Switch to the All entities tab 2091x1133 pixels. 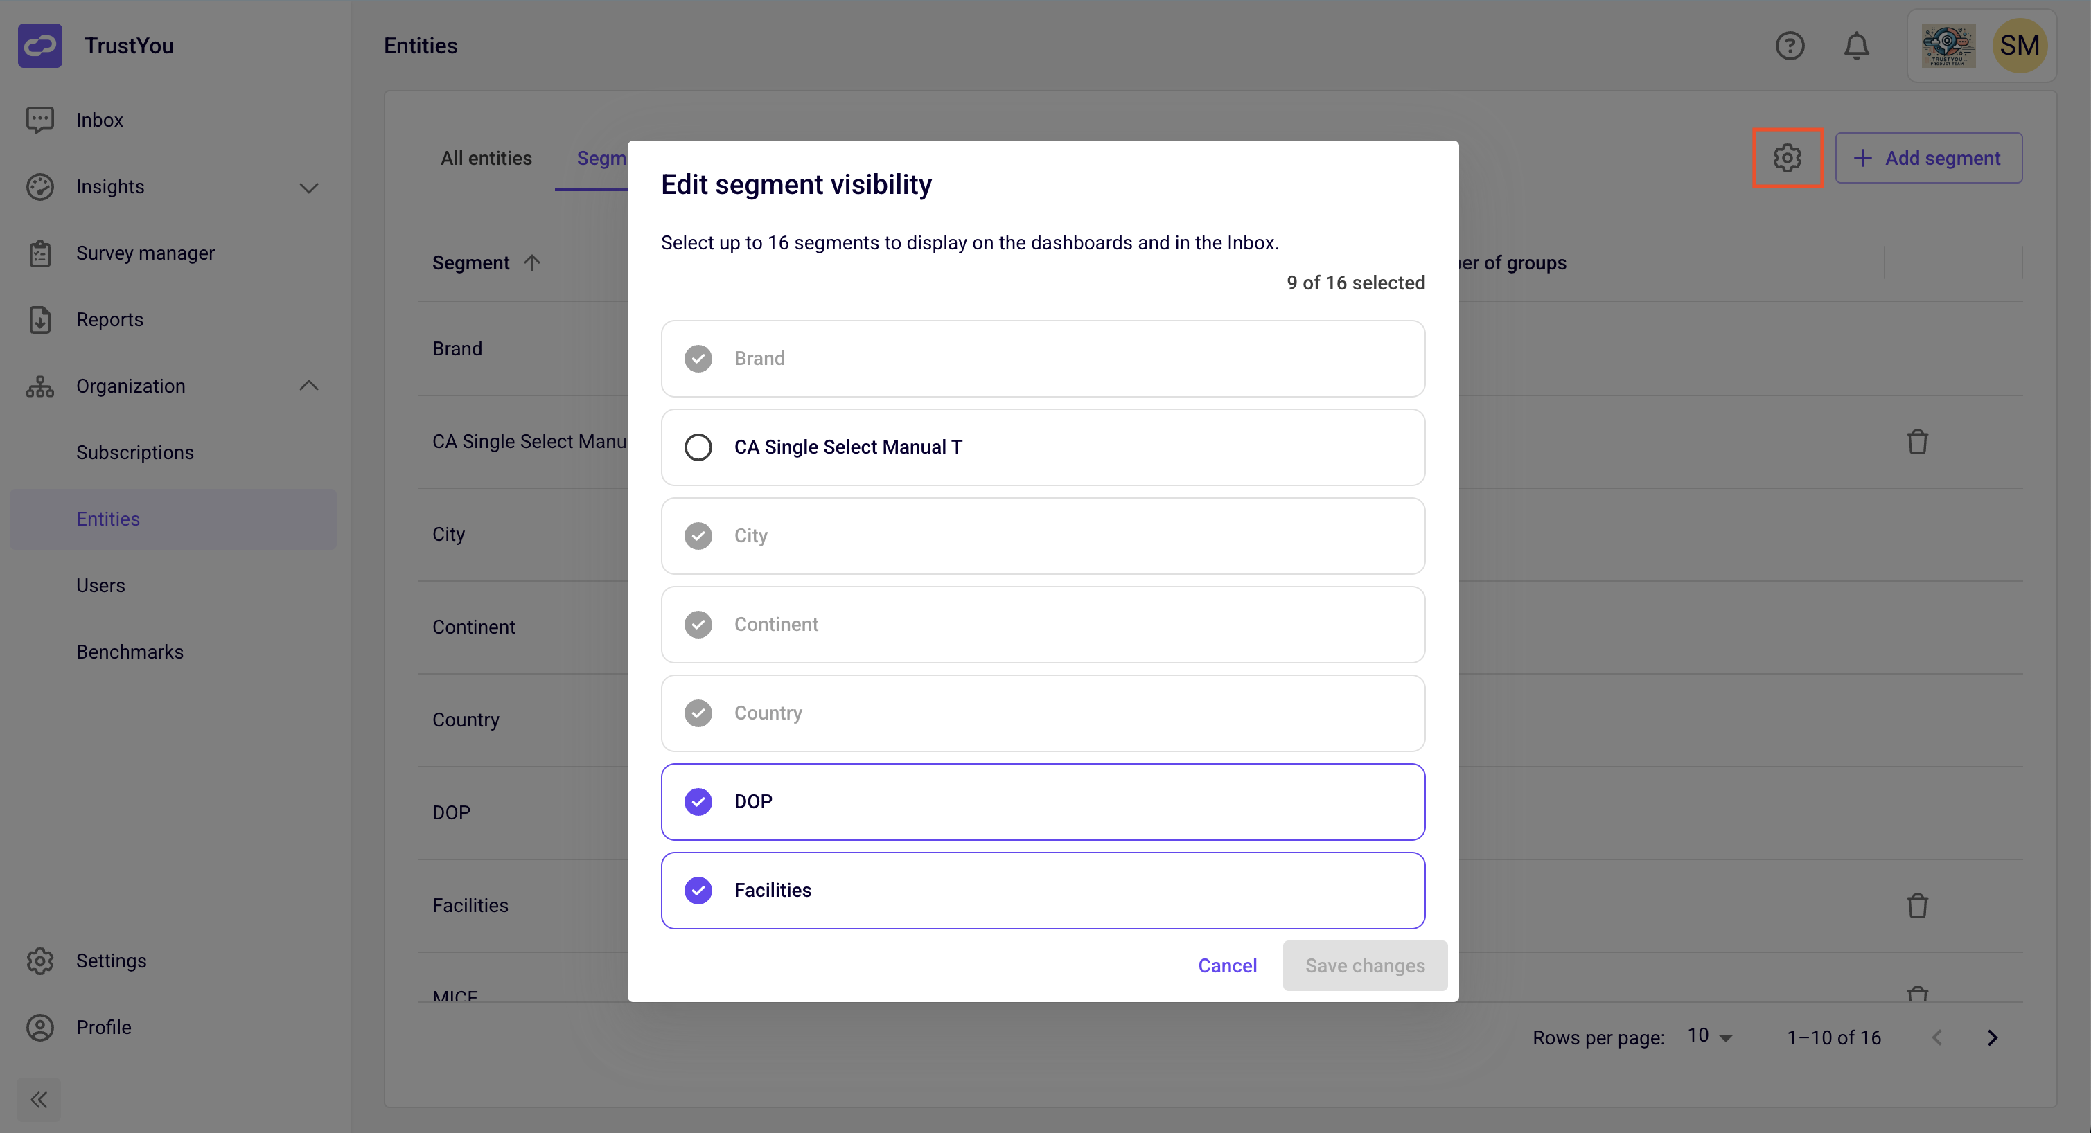click(x=486, y=159)
